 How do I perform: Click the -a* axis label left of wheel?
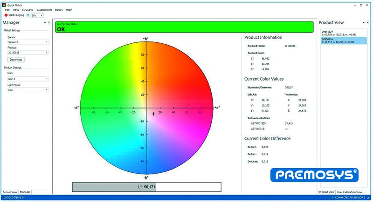click(76, 108)
